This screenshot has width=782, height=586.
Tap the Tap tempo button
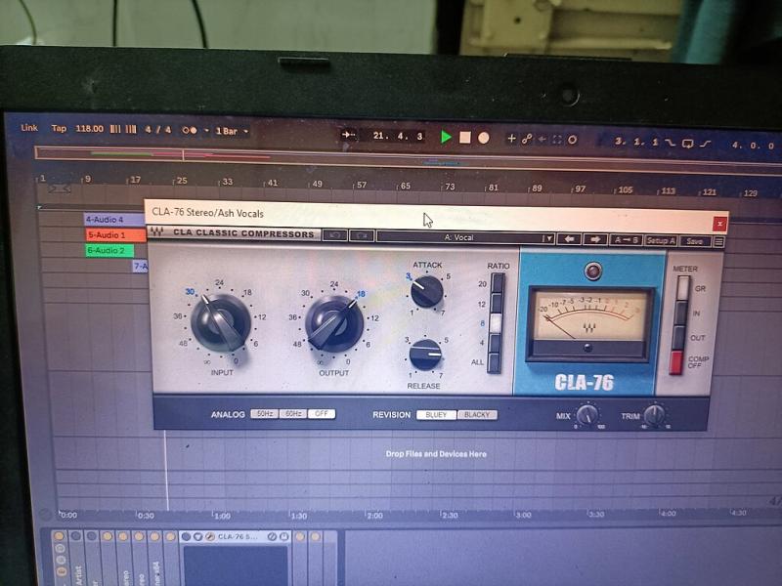point(59,128)
